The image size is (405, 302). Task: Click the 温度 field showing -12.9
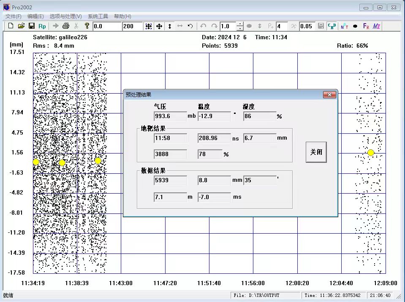click(214, 116)
